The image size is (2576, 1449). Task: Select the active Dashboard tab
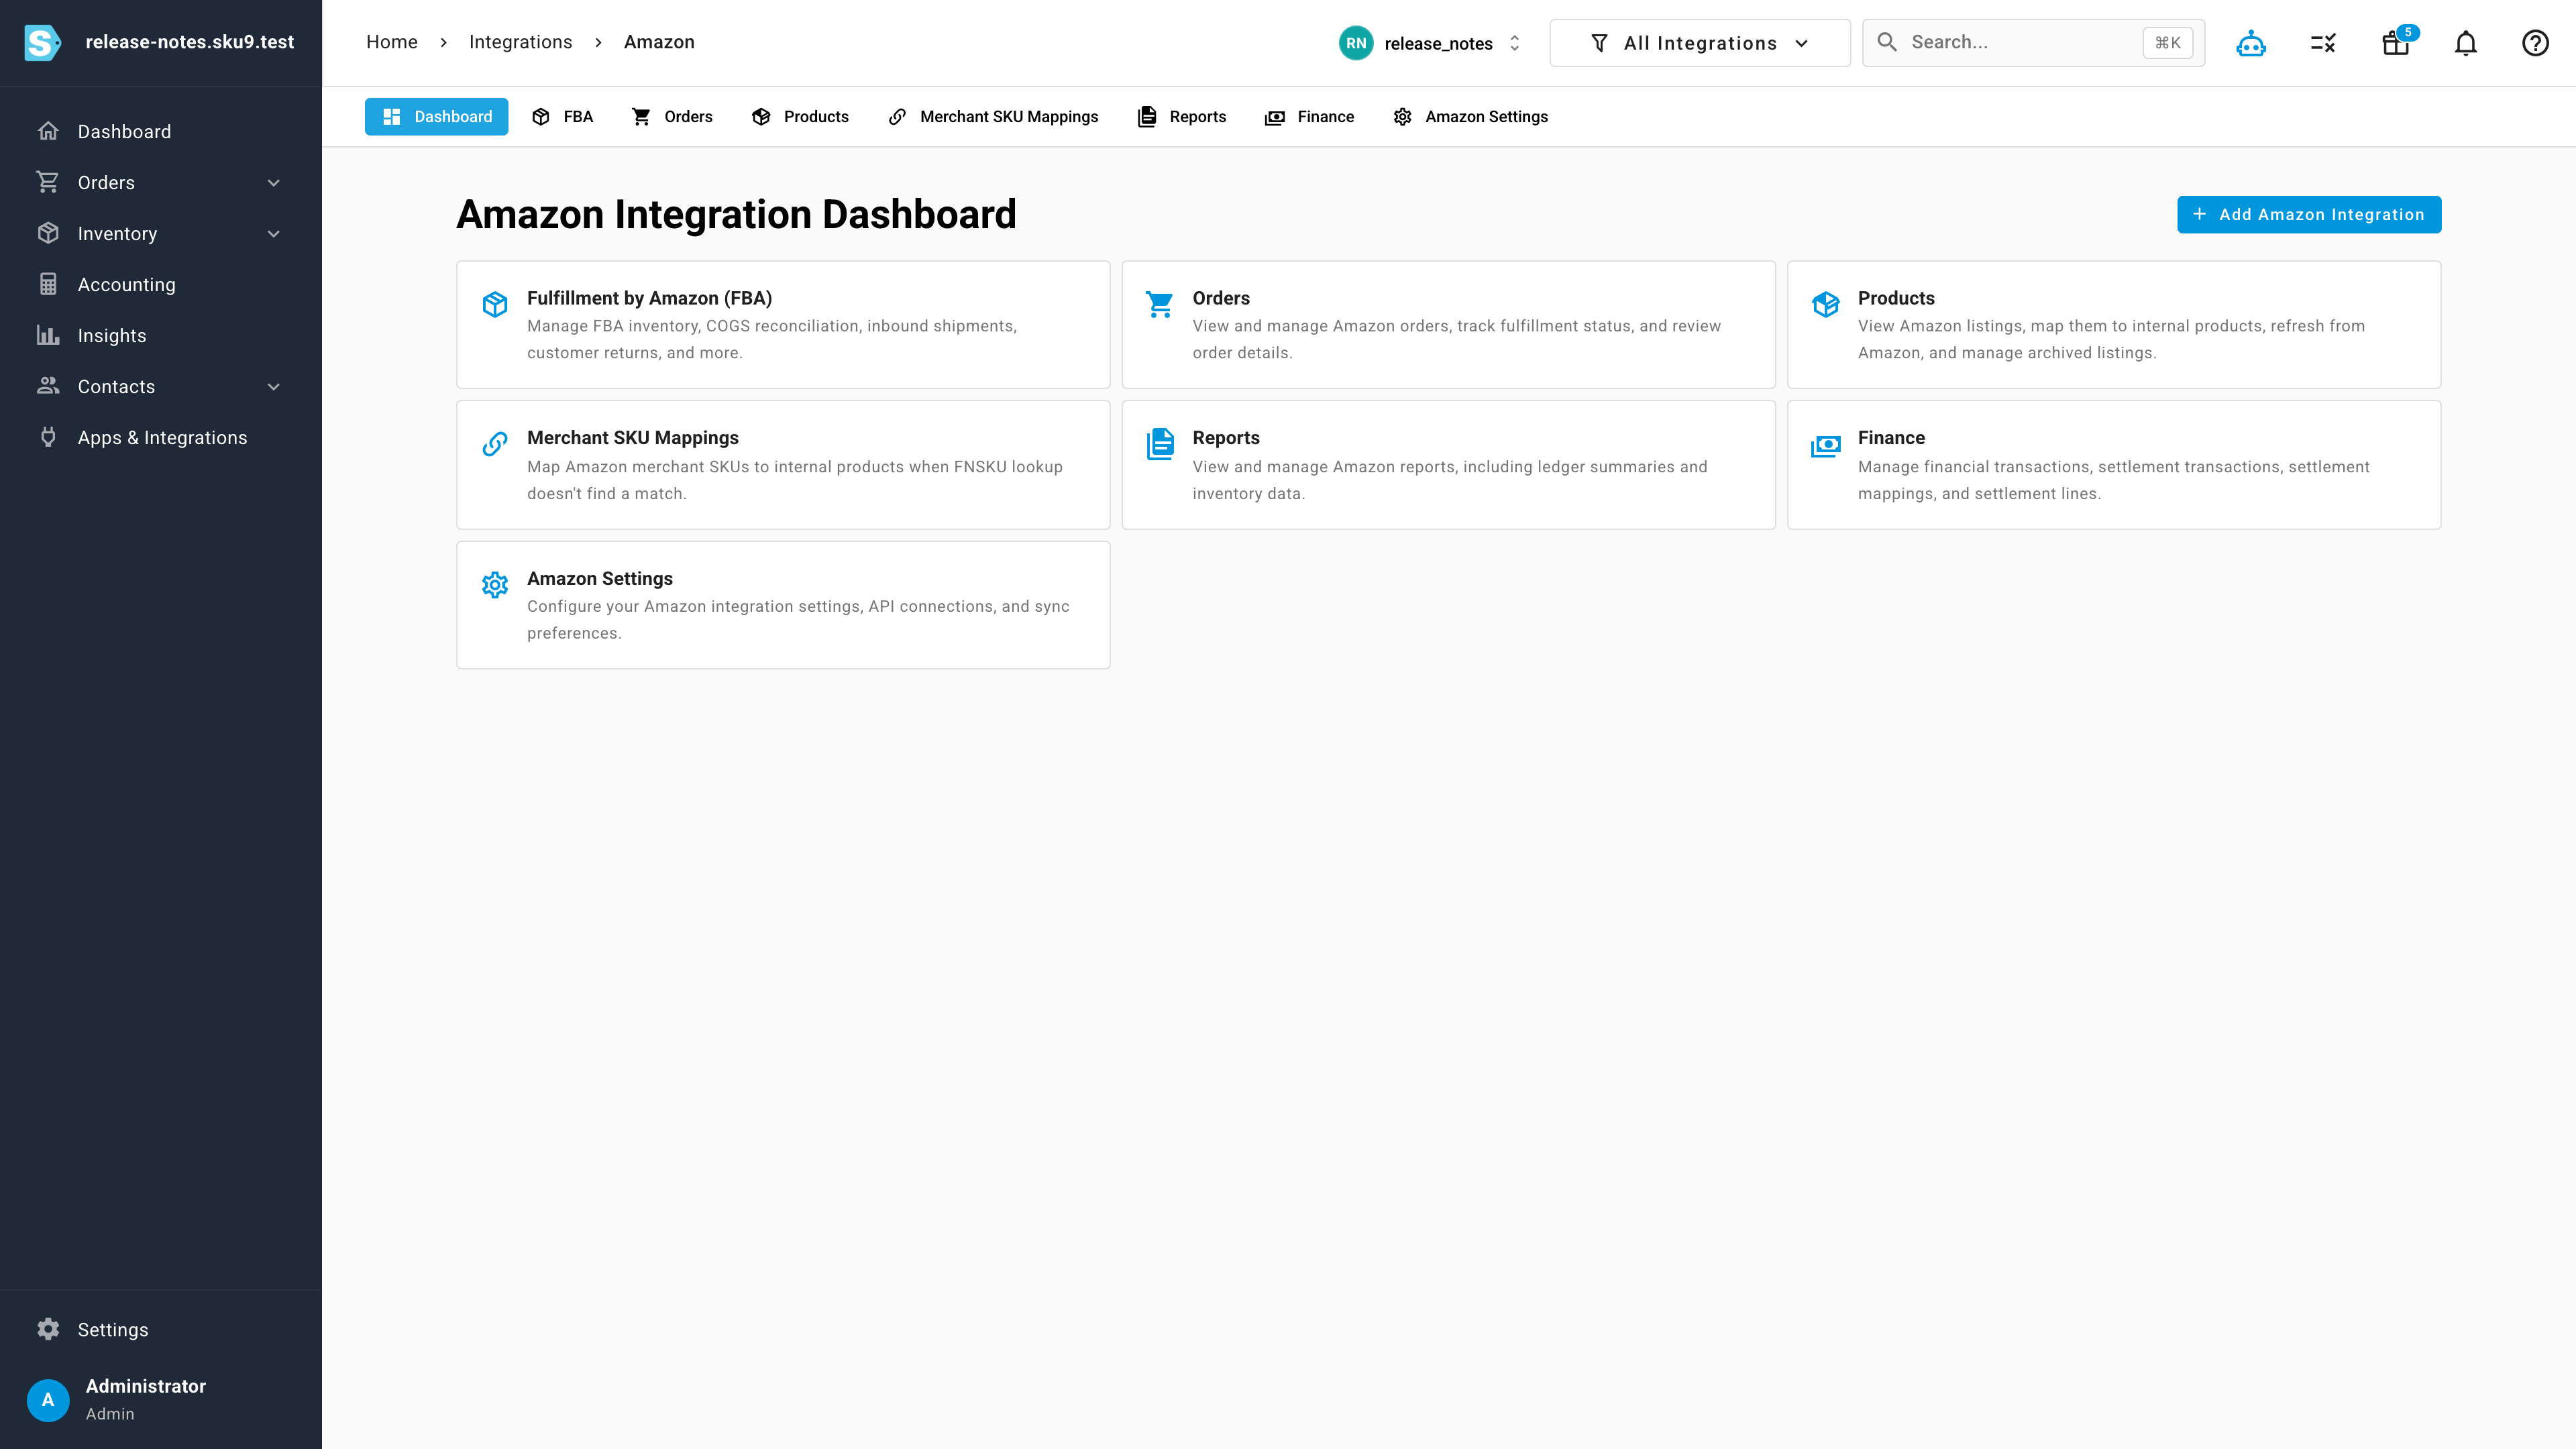pyautogui.click(x=436, y=116)
